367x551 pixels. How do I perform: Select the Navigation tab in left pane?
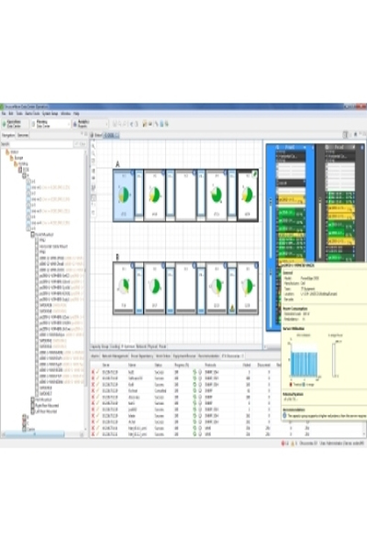8,135
